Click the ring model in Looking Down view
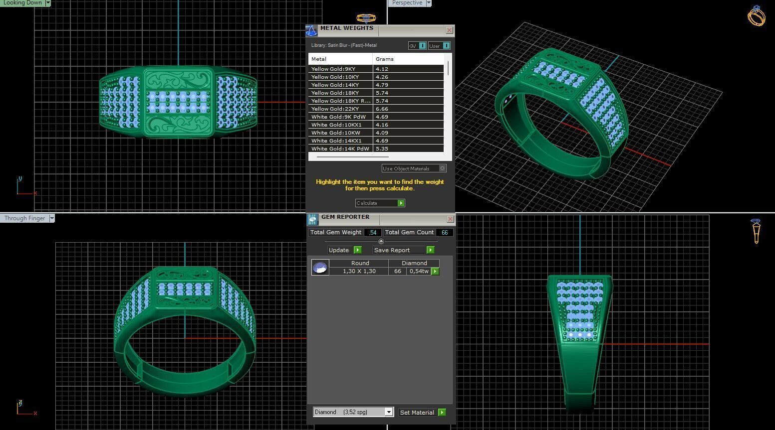The height and width of the screenshot is (430, 775). (x=178, y=102)
